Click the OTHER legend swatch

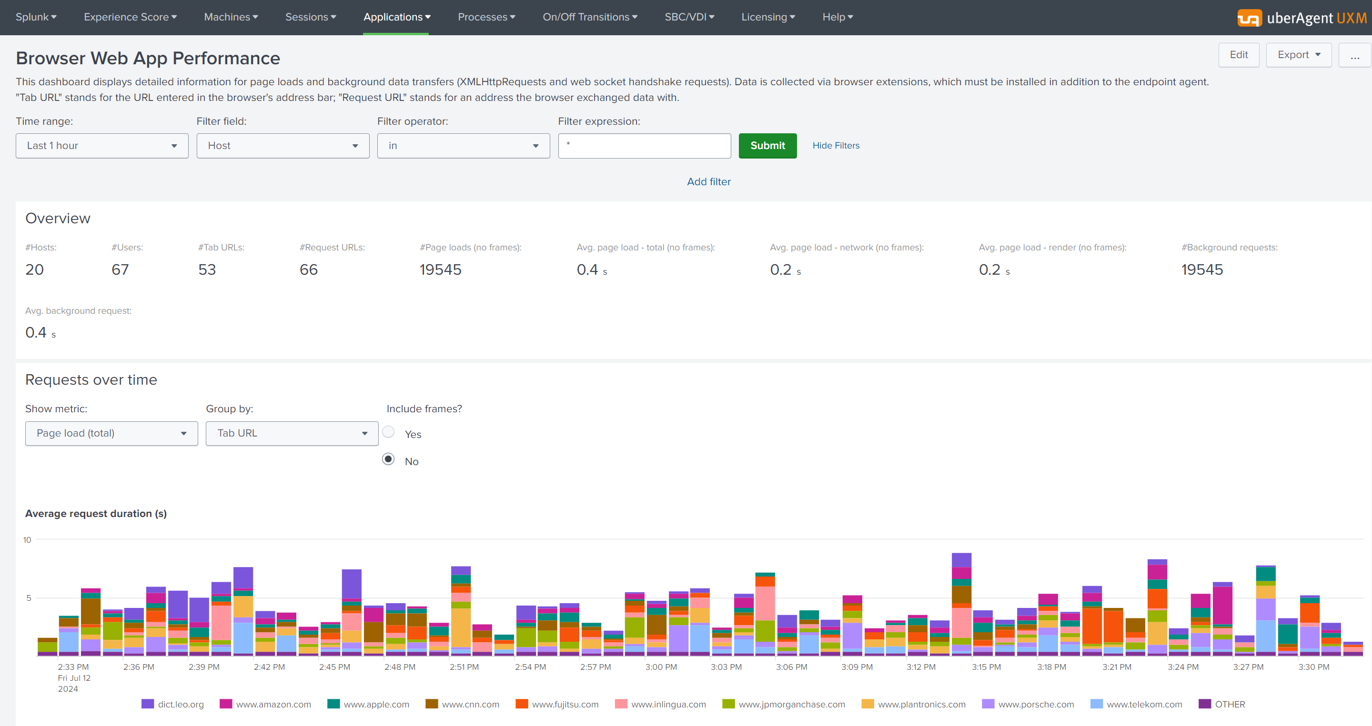(1205, 704)
